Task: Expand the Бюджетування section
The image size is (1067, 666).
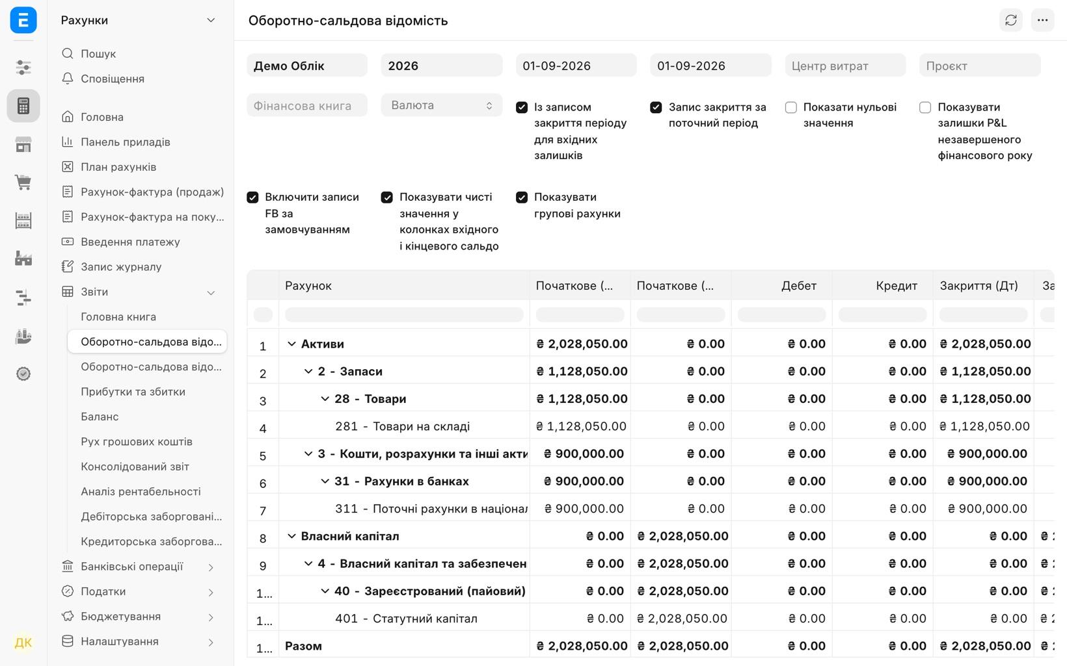Action: (x=211, y=617)
